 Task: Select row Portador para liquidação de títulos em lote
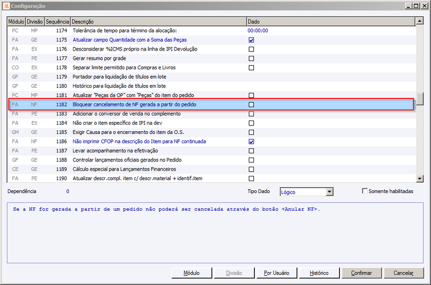point(212,77)
